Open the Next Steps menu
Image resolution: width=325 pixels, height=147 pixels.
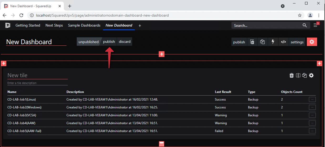tap(54, 25)
